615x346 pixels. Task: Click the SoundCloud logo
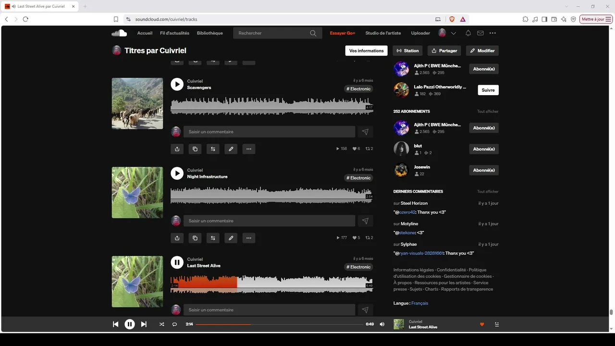[x=119, y=33]
